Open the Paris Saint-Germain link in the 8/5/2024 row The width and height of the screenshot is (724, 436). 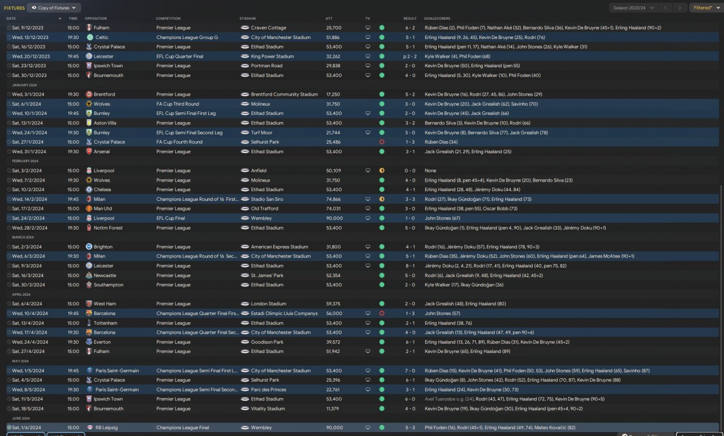tap(117, 390)
